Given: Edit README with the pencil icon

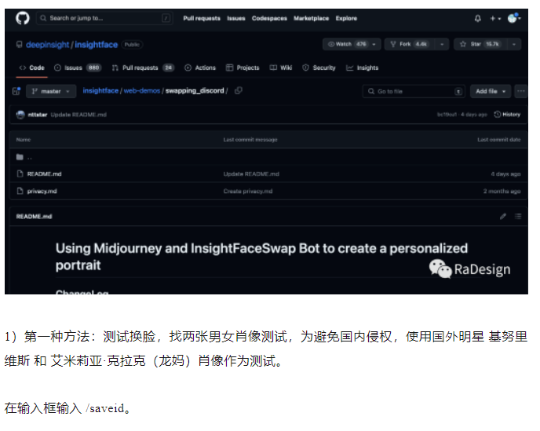Looking at the screenshot, I should [503, 217].
